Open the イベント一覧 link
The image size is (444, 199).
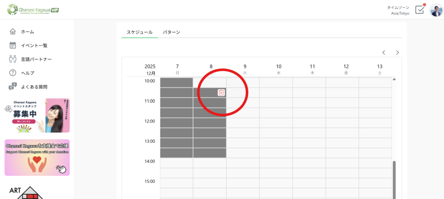coord(34,45)
